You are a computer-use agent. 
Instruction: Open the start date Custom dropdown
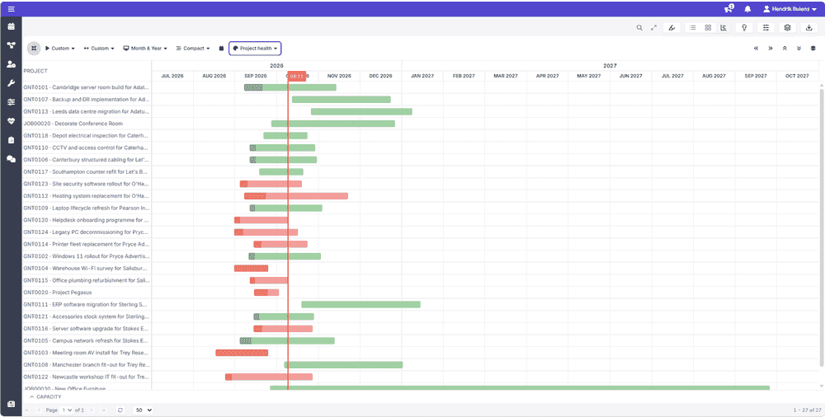click(60, 49)
